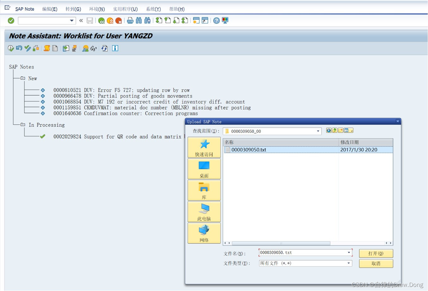This screenshot has height=291, width=428.
Task: Open the 系统(Y) menu
Action: pyautogui.click(x=153, y=9)
